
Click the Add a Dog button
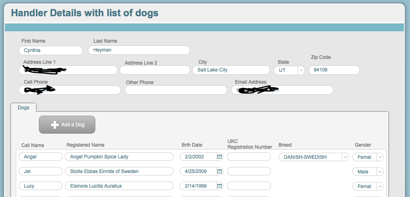pyautogui.click(x=67, y=125)
